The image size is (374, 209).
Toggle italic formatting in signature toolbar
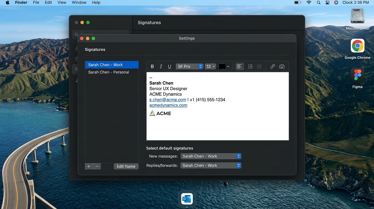tap(161, 66)
